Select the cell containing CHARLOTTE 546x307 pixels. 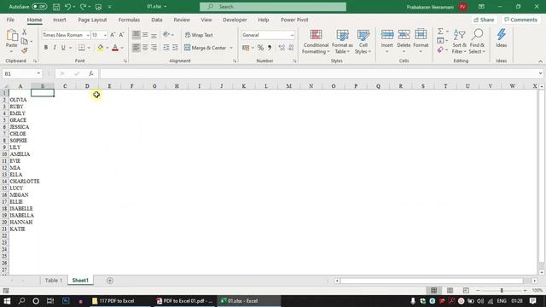pyautogui.click(x=20, y=182)
